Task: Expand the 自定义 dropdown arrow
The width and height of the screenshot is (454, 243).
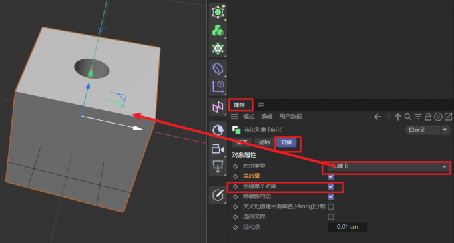Action: 445,130
